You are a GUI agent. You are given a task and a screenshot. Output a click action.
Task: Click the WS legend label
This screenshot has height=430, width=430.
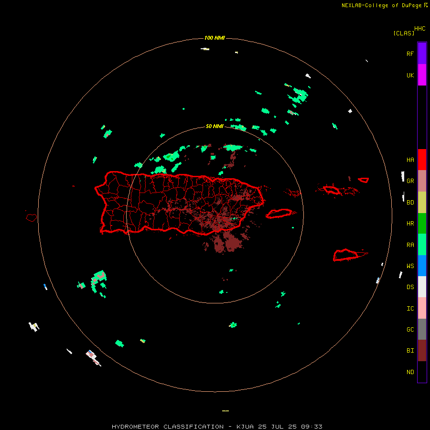coord(410,266)
